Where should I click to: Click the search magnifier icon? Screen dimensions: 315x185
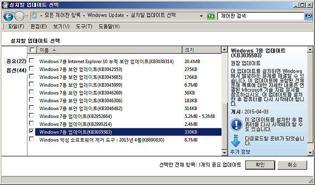308,16
